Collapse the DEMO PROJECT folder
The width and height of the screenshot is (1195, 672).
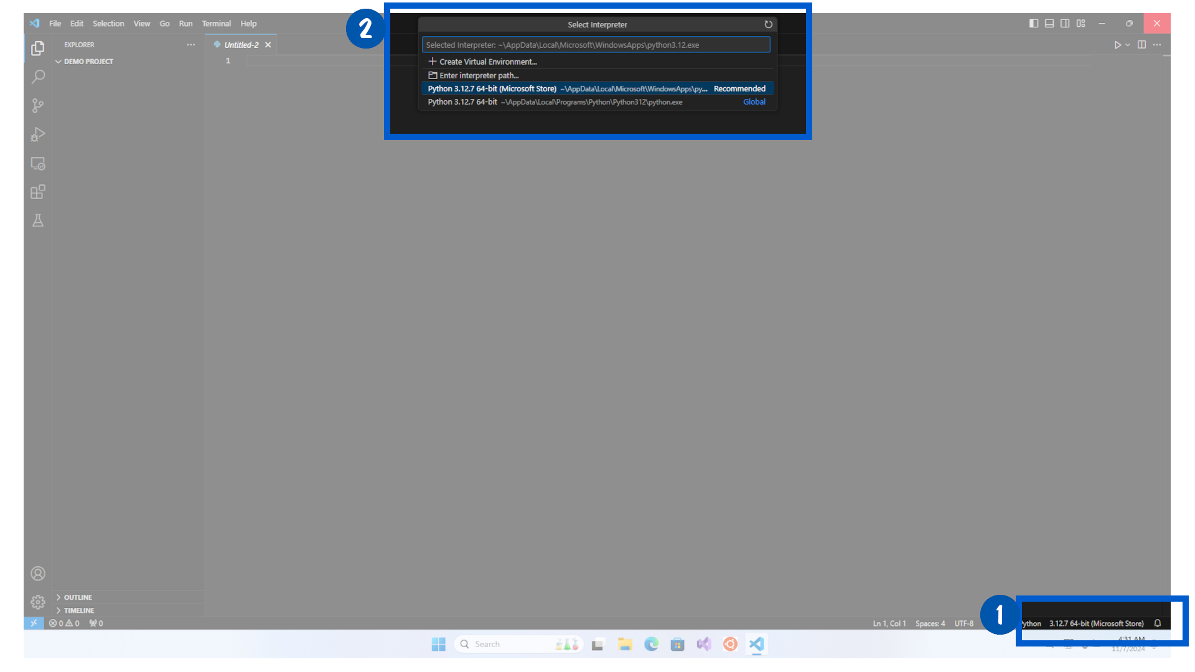coord(59,61)
